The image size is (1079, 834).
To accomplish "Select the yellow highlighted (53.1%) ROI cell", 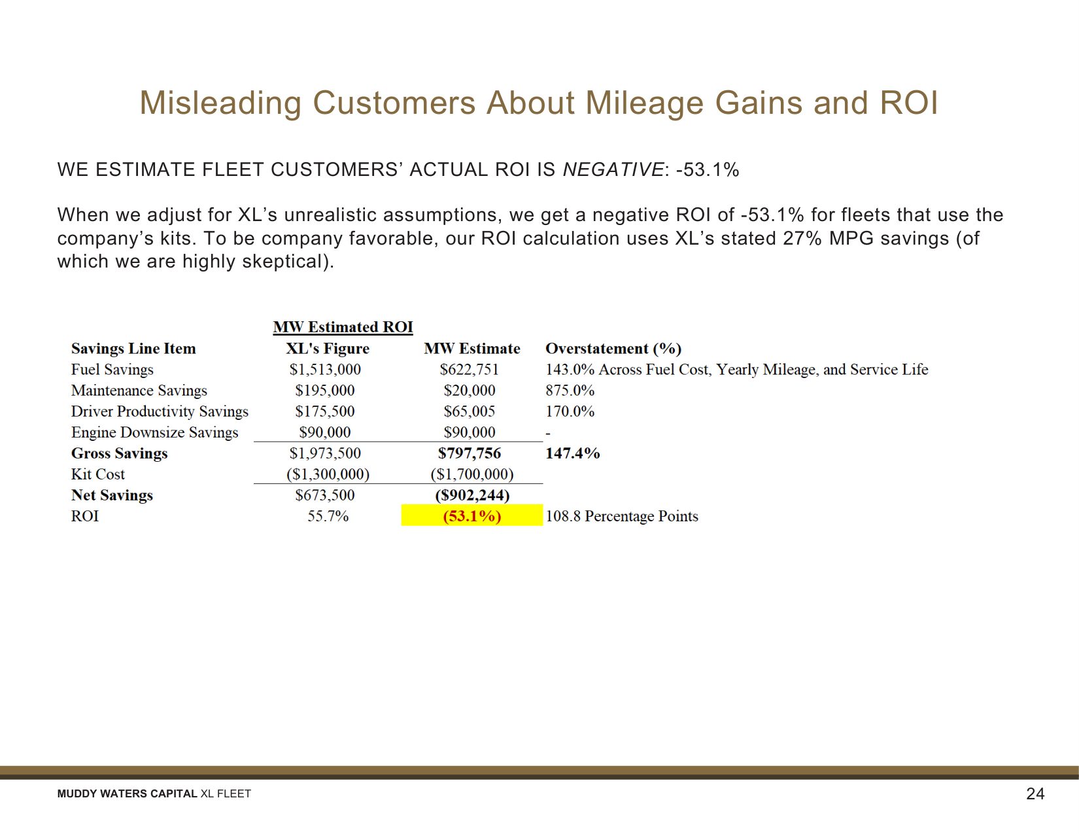I will 471,516.
